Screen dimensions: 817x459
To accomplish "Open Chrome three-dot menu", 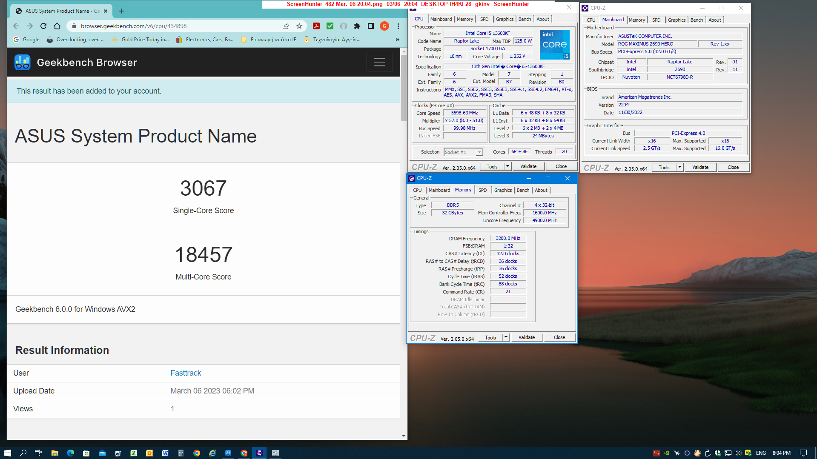I will (x=398, y=26).
